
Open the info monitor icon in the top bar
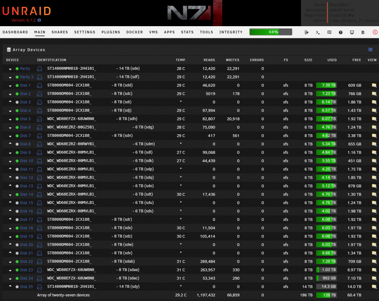pos(352,32)
